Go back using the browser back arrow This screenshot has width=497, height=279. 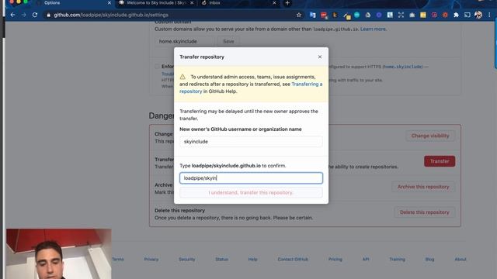click(x=12, y=15)
